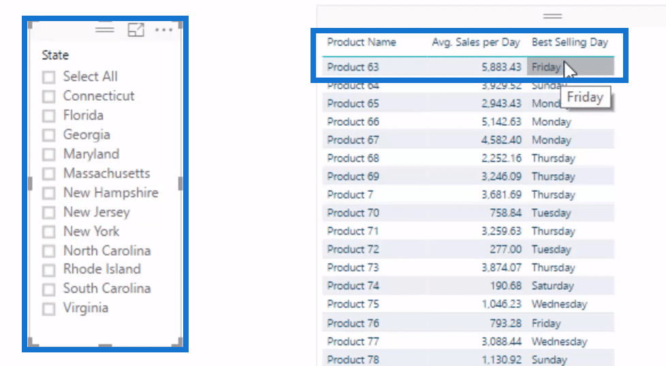Select the Product 63 cell
The height and width of the screenshot is (366, 666).
click(353, 67)
